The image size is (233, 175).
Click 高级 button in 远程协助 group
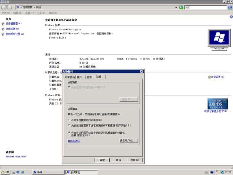click(x=128, y=99)
